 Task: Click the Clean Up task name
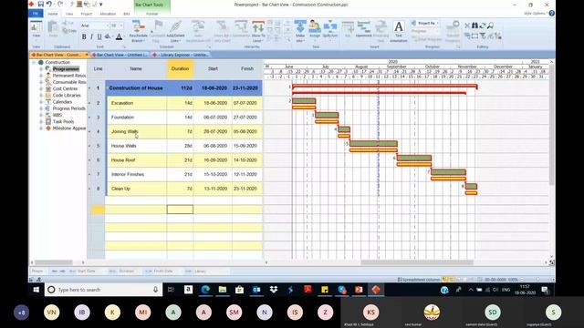pyautogui.click(x=120, y=189)
